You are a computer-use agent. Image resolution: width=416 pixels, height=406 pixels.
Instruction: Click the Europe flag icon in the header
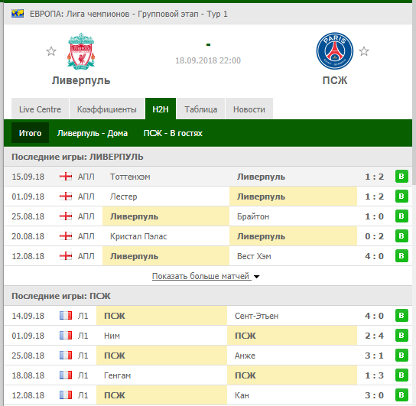(x=18, y=14)
